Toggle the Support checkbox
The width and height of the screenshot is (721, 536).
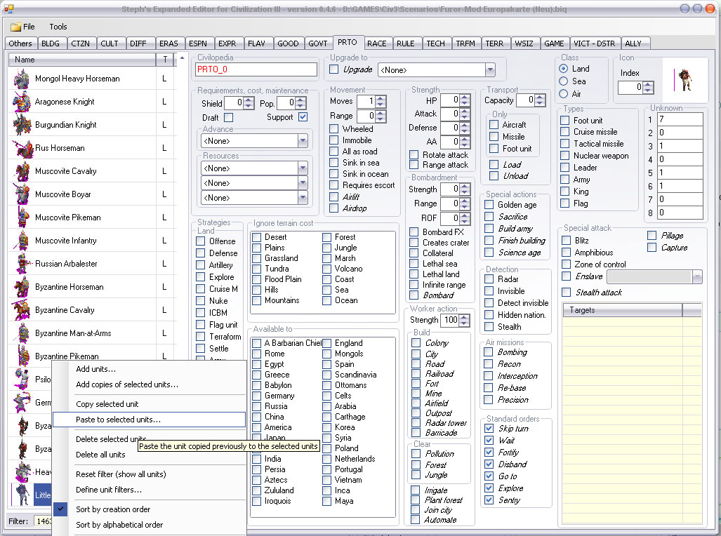303,116
